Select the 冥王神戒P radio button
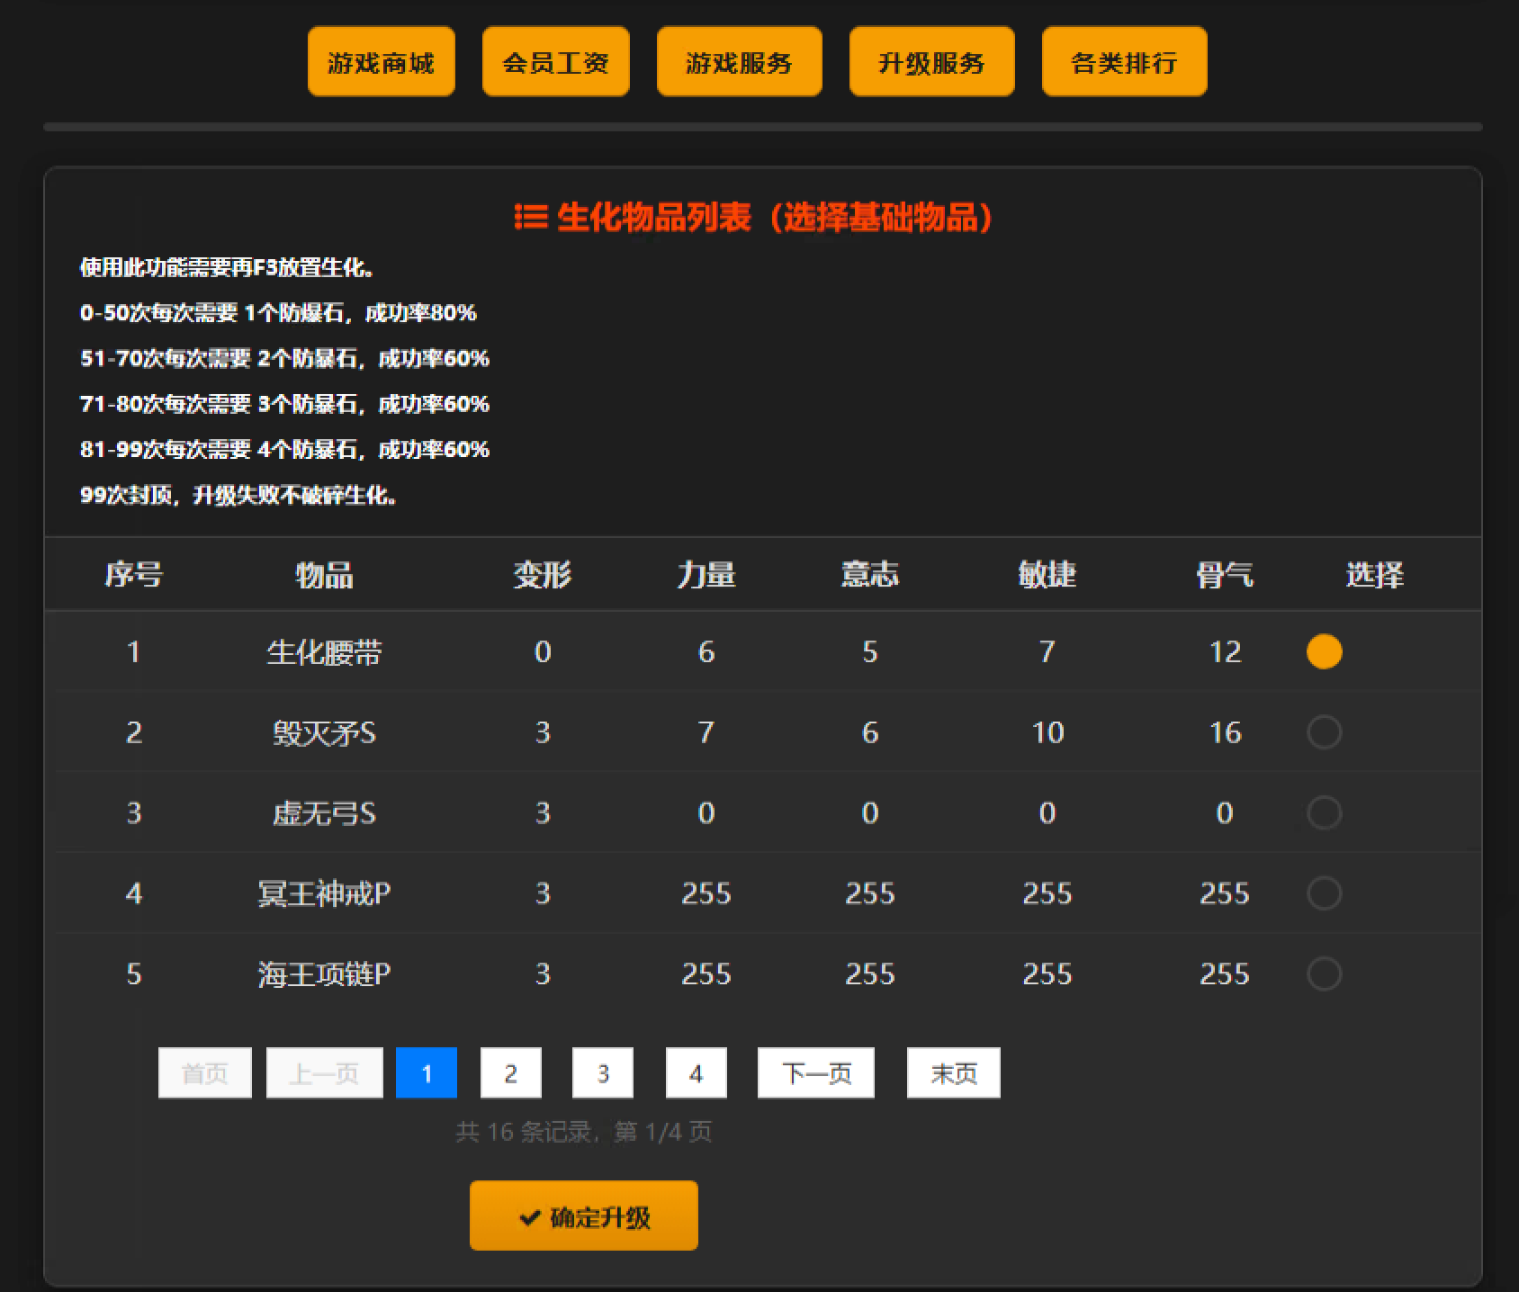The width and height of the screenshot is (1519, 1292). tap(1323, 893)
